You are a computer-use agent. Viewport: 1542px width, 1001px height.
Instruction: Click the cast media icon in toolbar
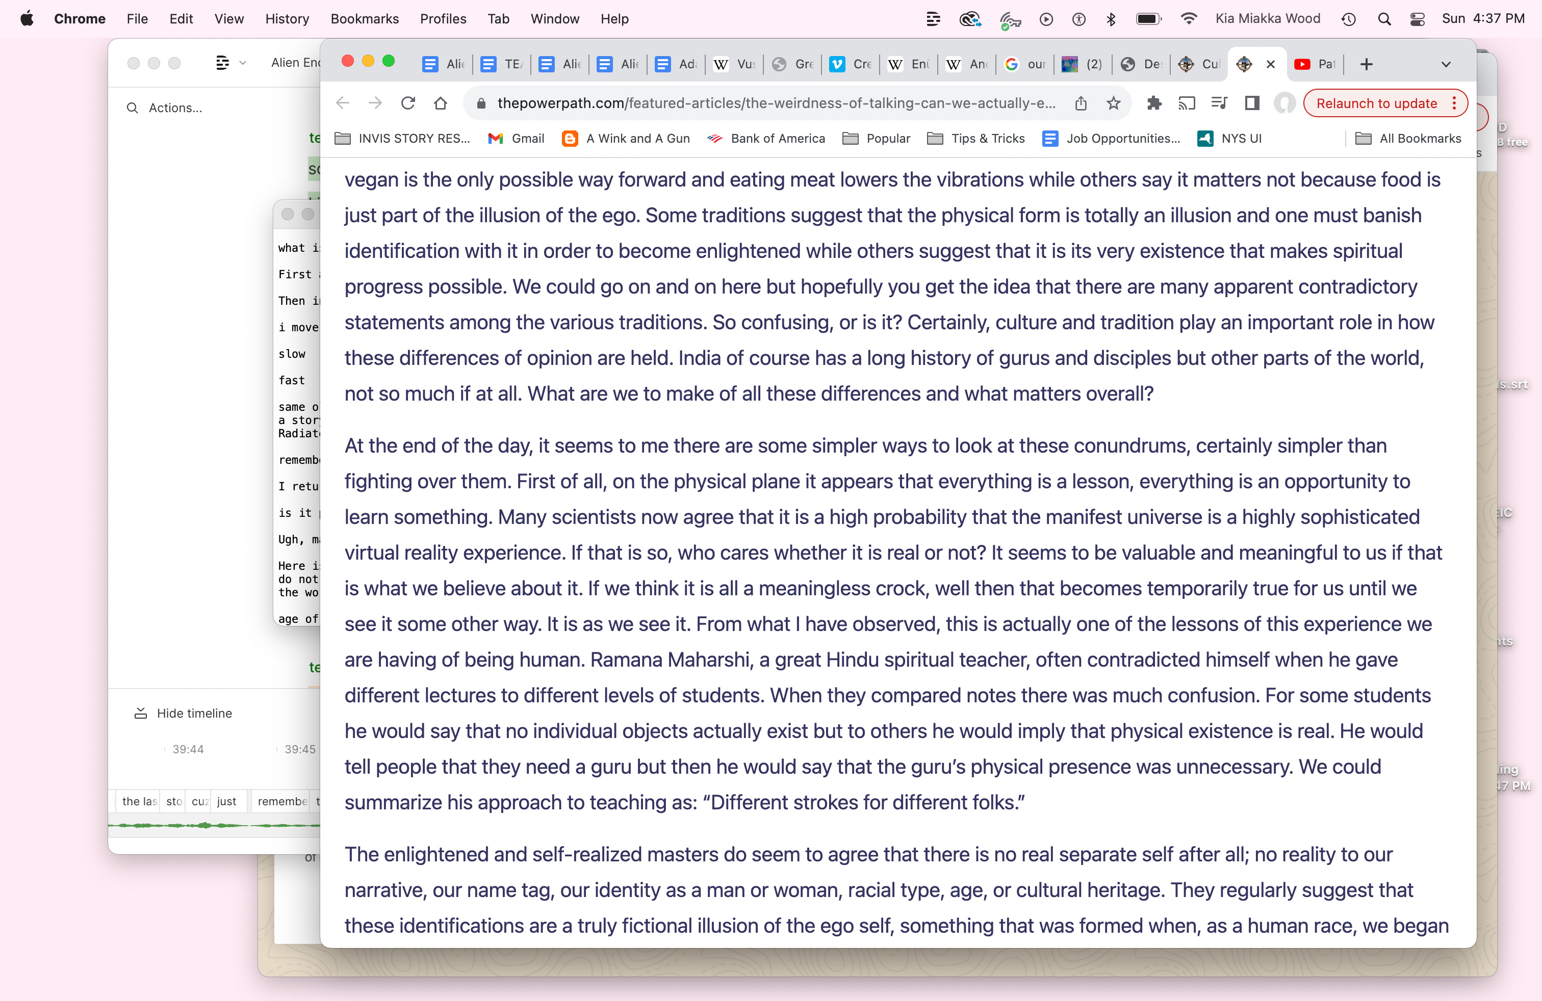(1186, 103)
